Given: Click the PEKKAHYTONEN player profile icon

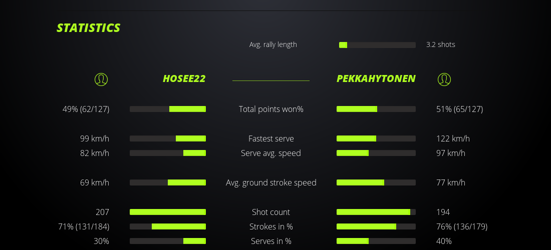Looking at the screenshot, I should point(444,79).
